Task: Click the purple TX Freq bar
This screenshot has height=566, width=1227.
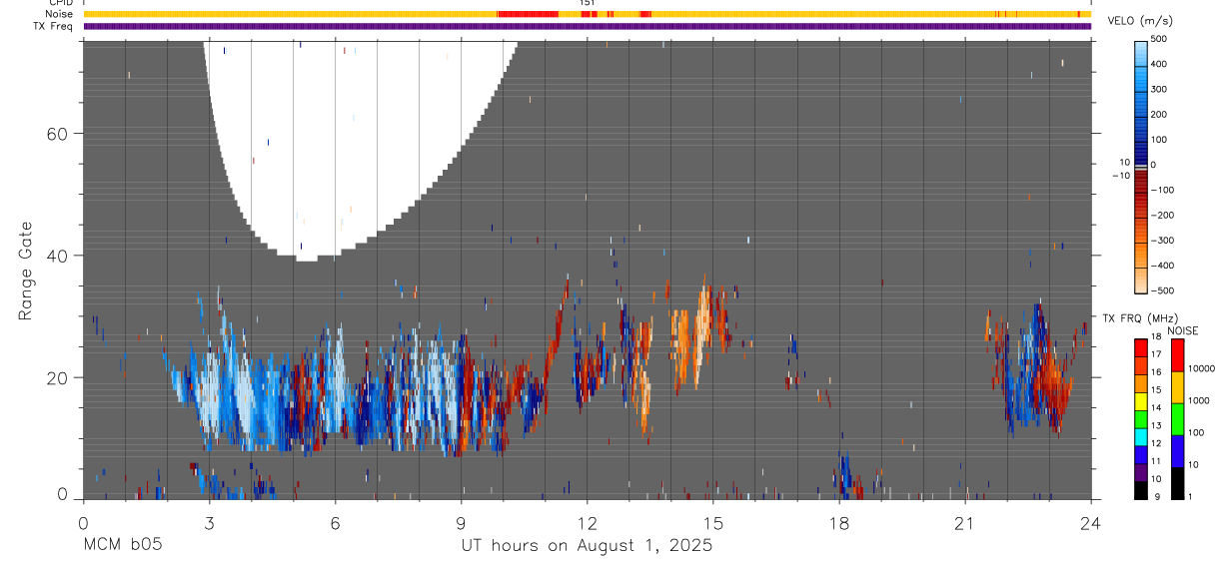Action: coord(587,26)
